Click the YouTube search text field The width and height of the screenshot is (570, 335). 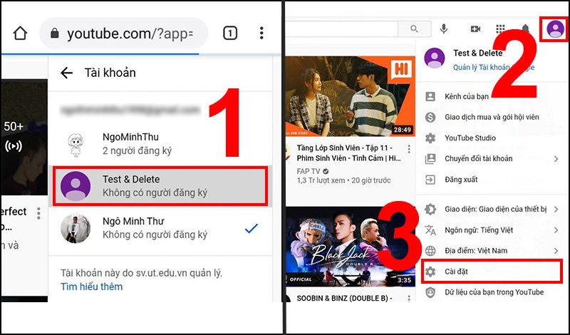342,29
